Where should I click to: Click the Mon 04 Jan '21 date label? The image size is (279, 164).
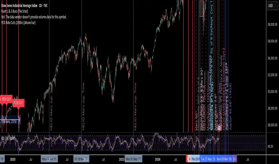(49, 159)
